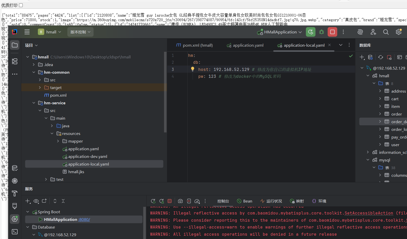Open the 运行状况 health tab
The image size is (407, 239).
[271, 201]
